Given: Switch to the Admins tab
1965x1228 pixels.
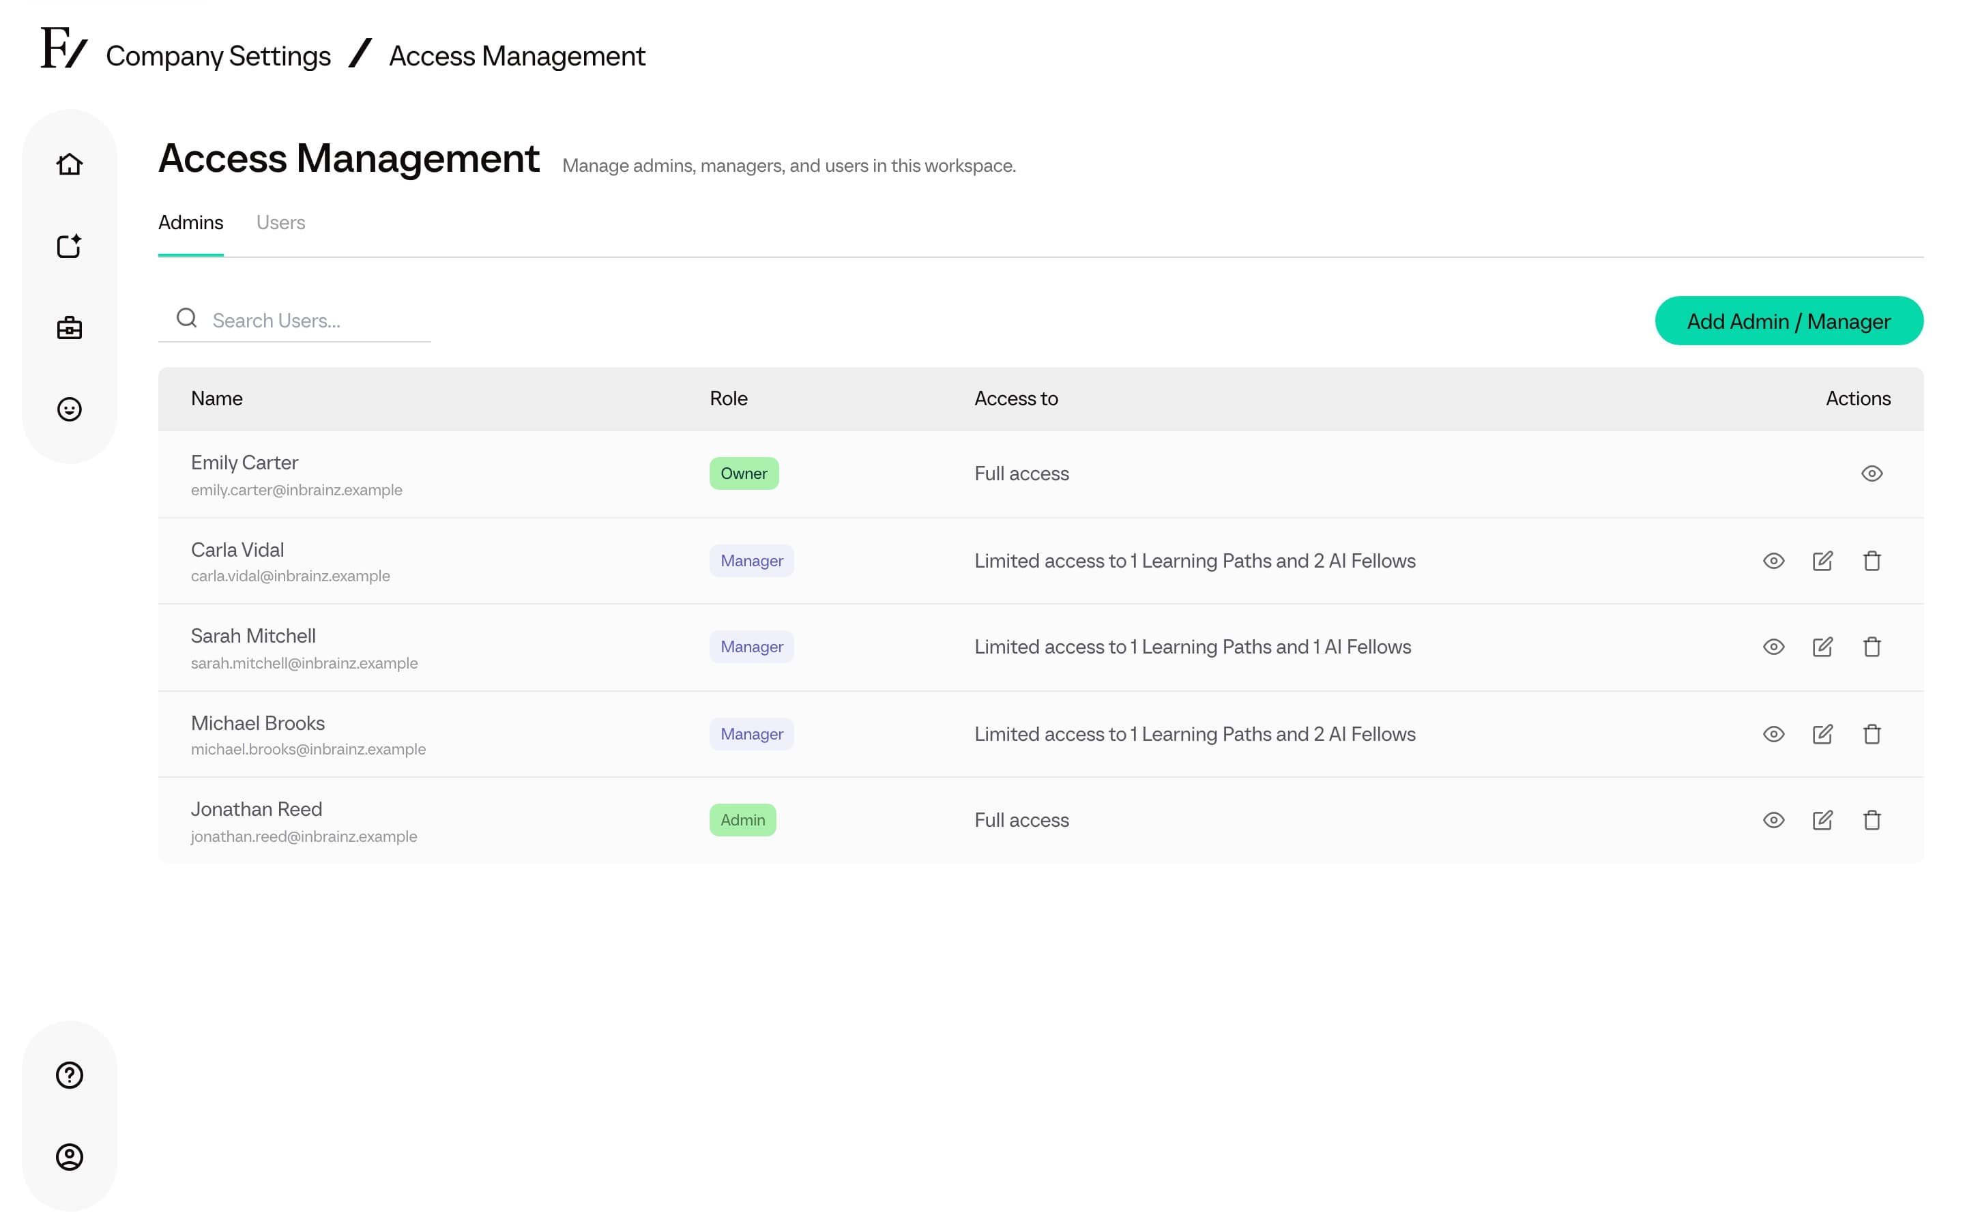Looking at the screenshot, I should [x=191, y=222].
